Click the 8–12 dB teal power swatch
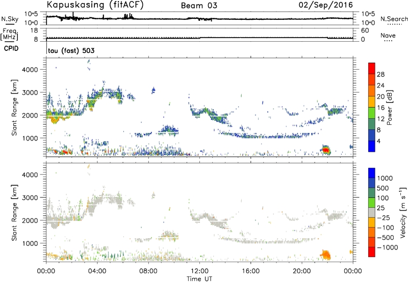 point(372,124)
